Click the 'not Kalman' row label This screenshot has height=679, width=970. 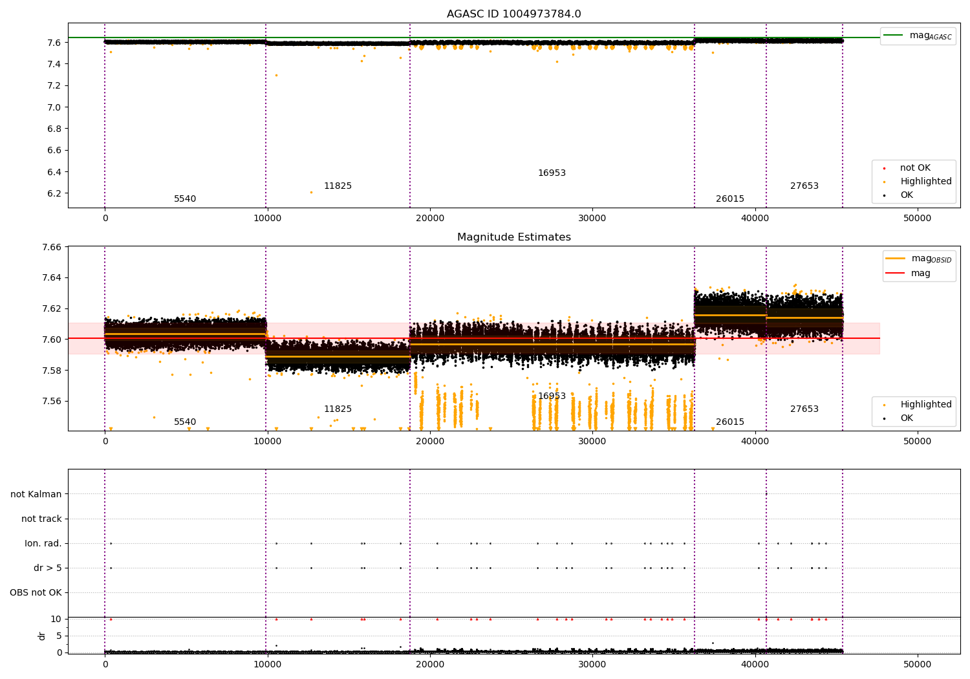pos(36,494)
